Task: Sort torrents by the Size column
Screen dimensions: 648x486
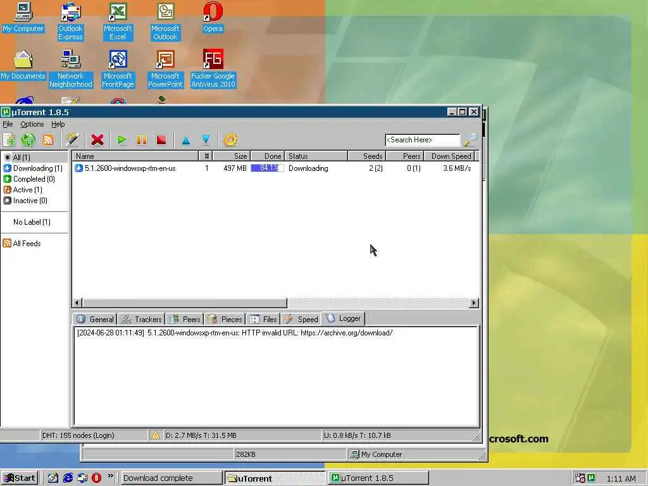Action: point(232,156)
